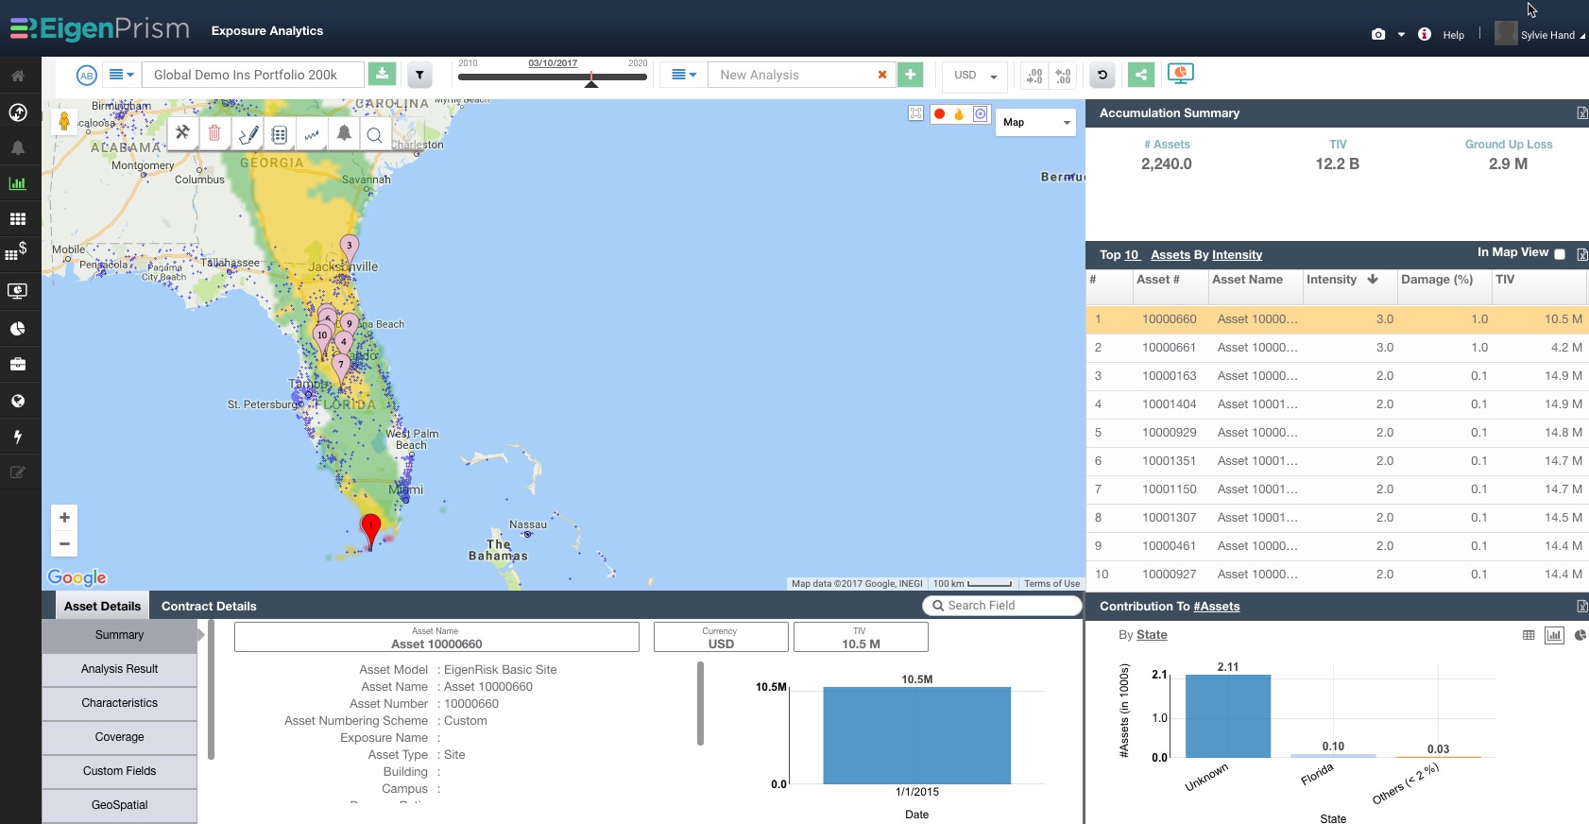Open the portfolio list menu dropdown

point(120,75)
